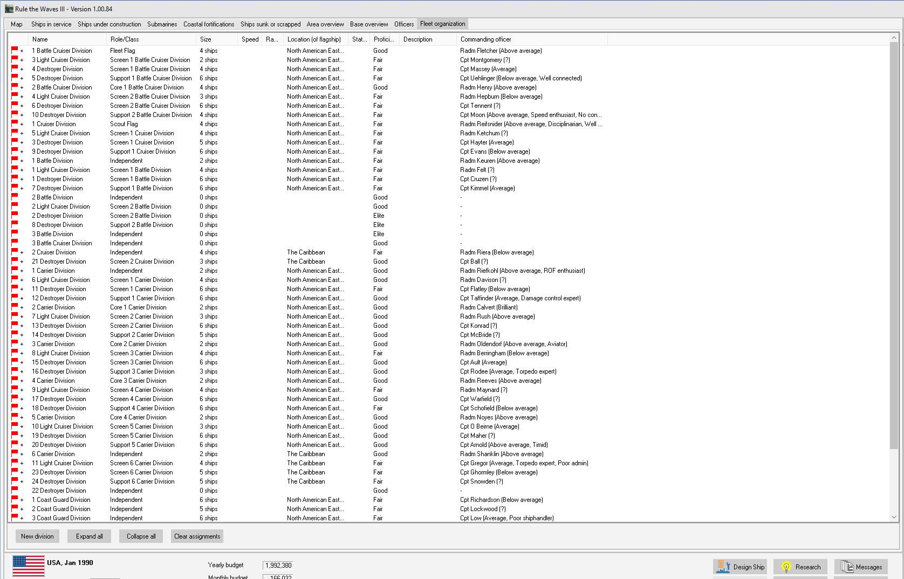Switch to the Area overview tab
904x579 pixels.
tap(325, 24)
